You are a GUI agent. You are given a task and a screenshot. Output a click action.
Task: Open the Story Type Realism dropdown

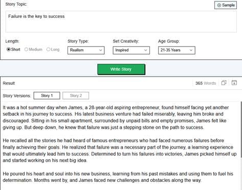(86, 50)
